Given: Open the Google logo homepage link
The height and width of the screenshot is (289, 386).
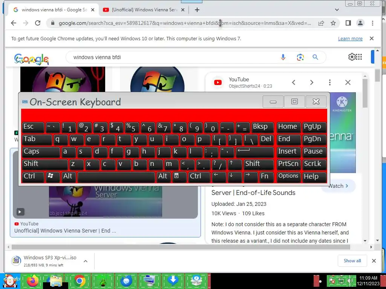Looking at the screenshot, I should [32, 59].
